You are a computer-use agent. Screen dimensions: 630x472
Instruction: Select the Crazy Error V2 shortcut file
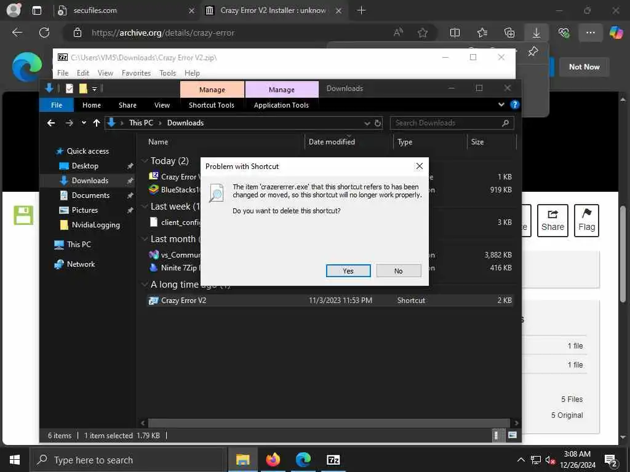click(x=330, y=301)
